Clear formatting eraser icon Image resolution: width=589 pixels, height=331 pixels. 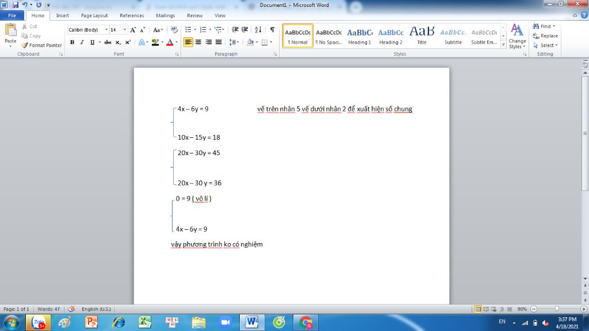[x=174, y=30]
